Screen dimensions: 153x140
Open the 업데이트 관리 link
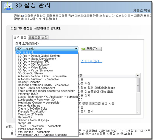tap(91, 61)
